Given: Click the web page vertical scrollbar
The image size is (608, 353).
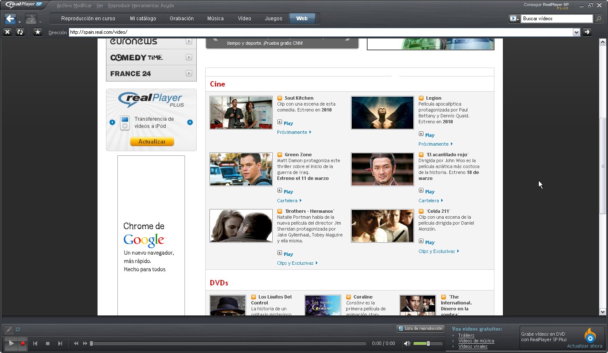Looking at the screenshot, I should pos(603,176).
